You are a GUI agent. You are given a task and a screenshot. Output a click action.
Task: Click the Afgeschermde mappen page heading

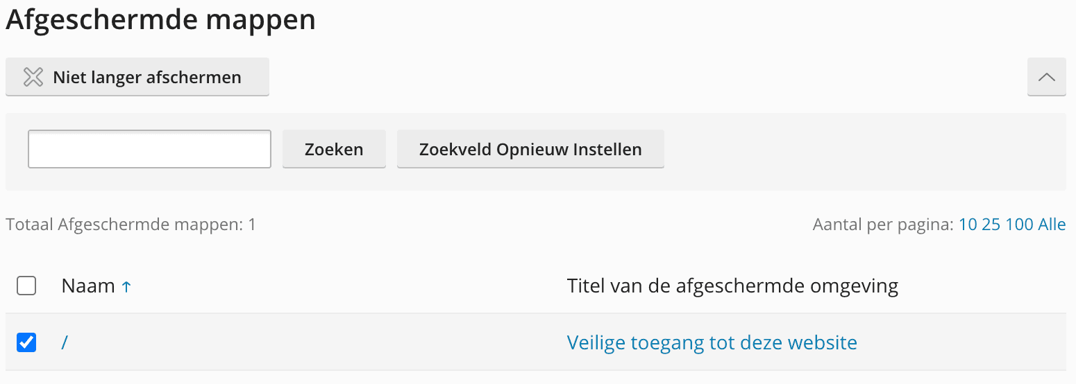coord(161,20)
